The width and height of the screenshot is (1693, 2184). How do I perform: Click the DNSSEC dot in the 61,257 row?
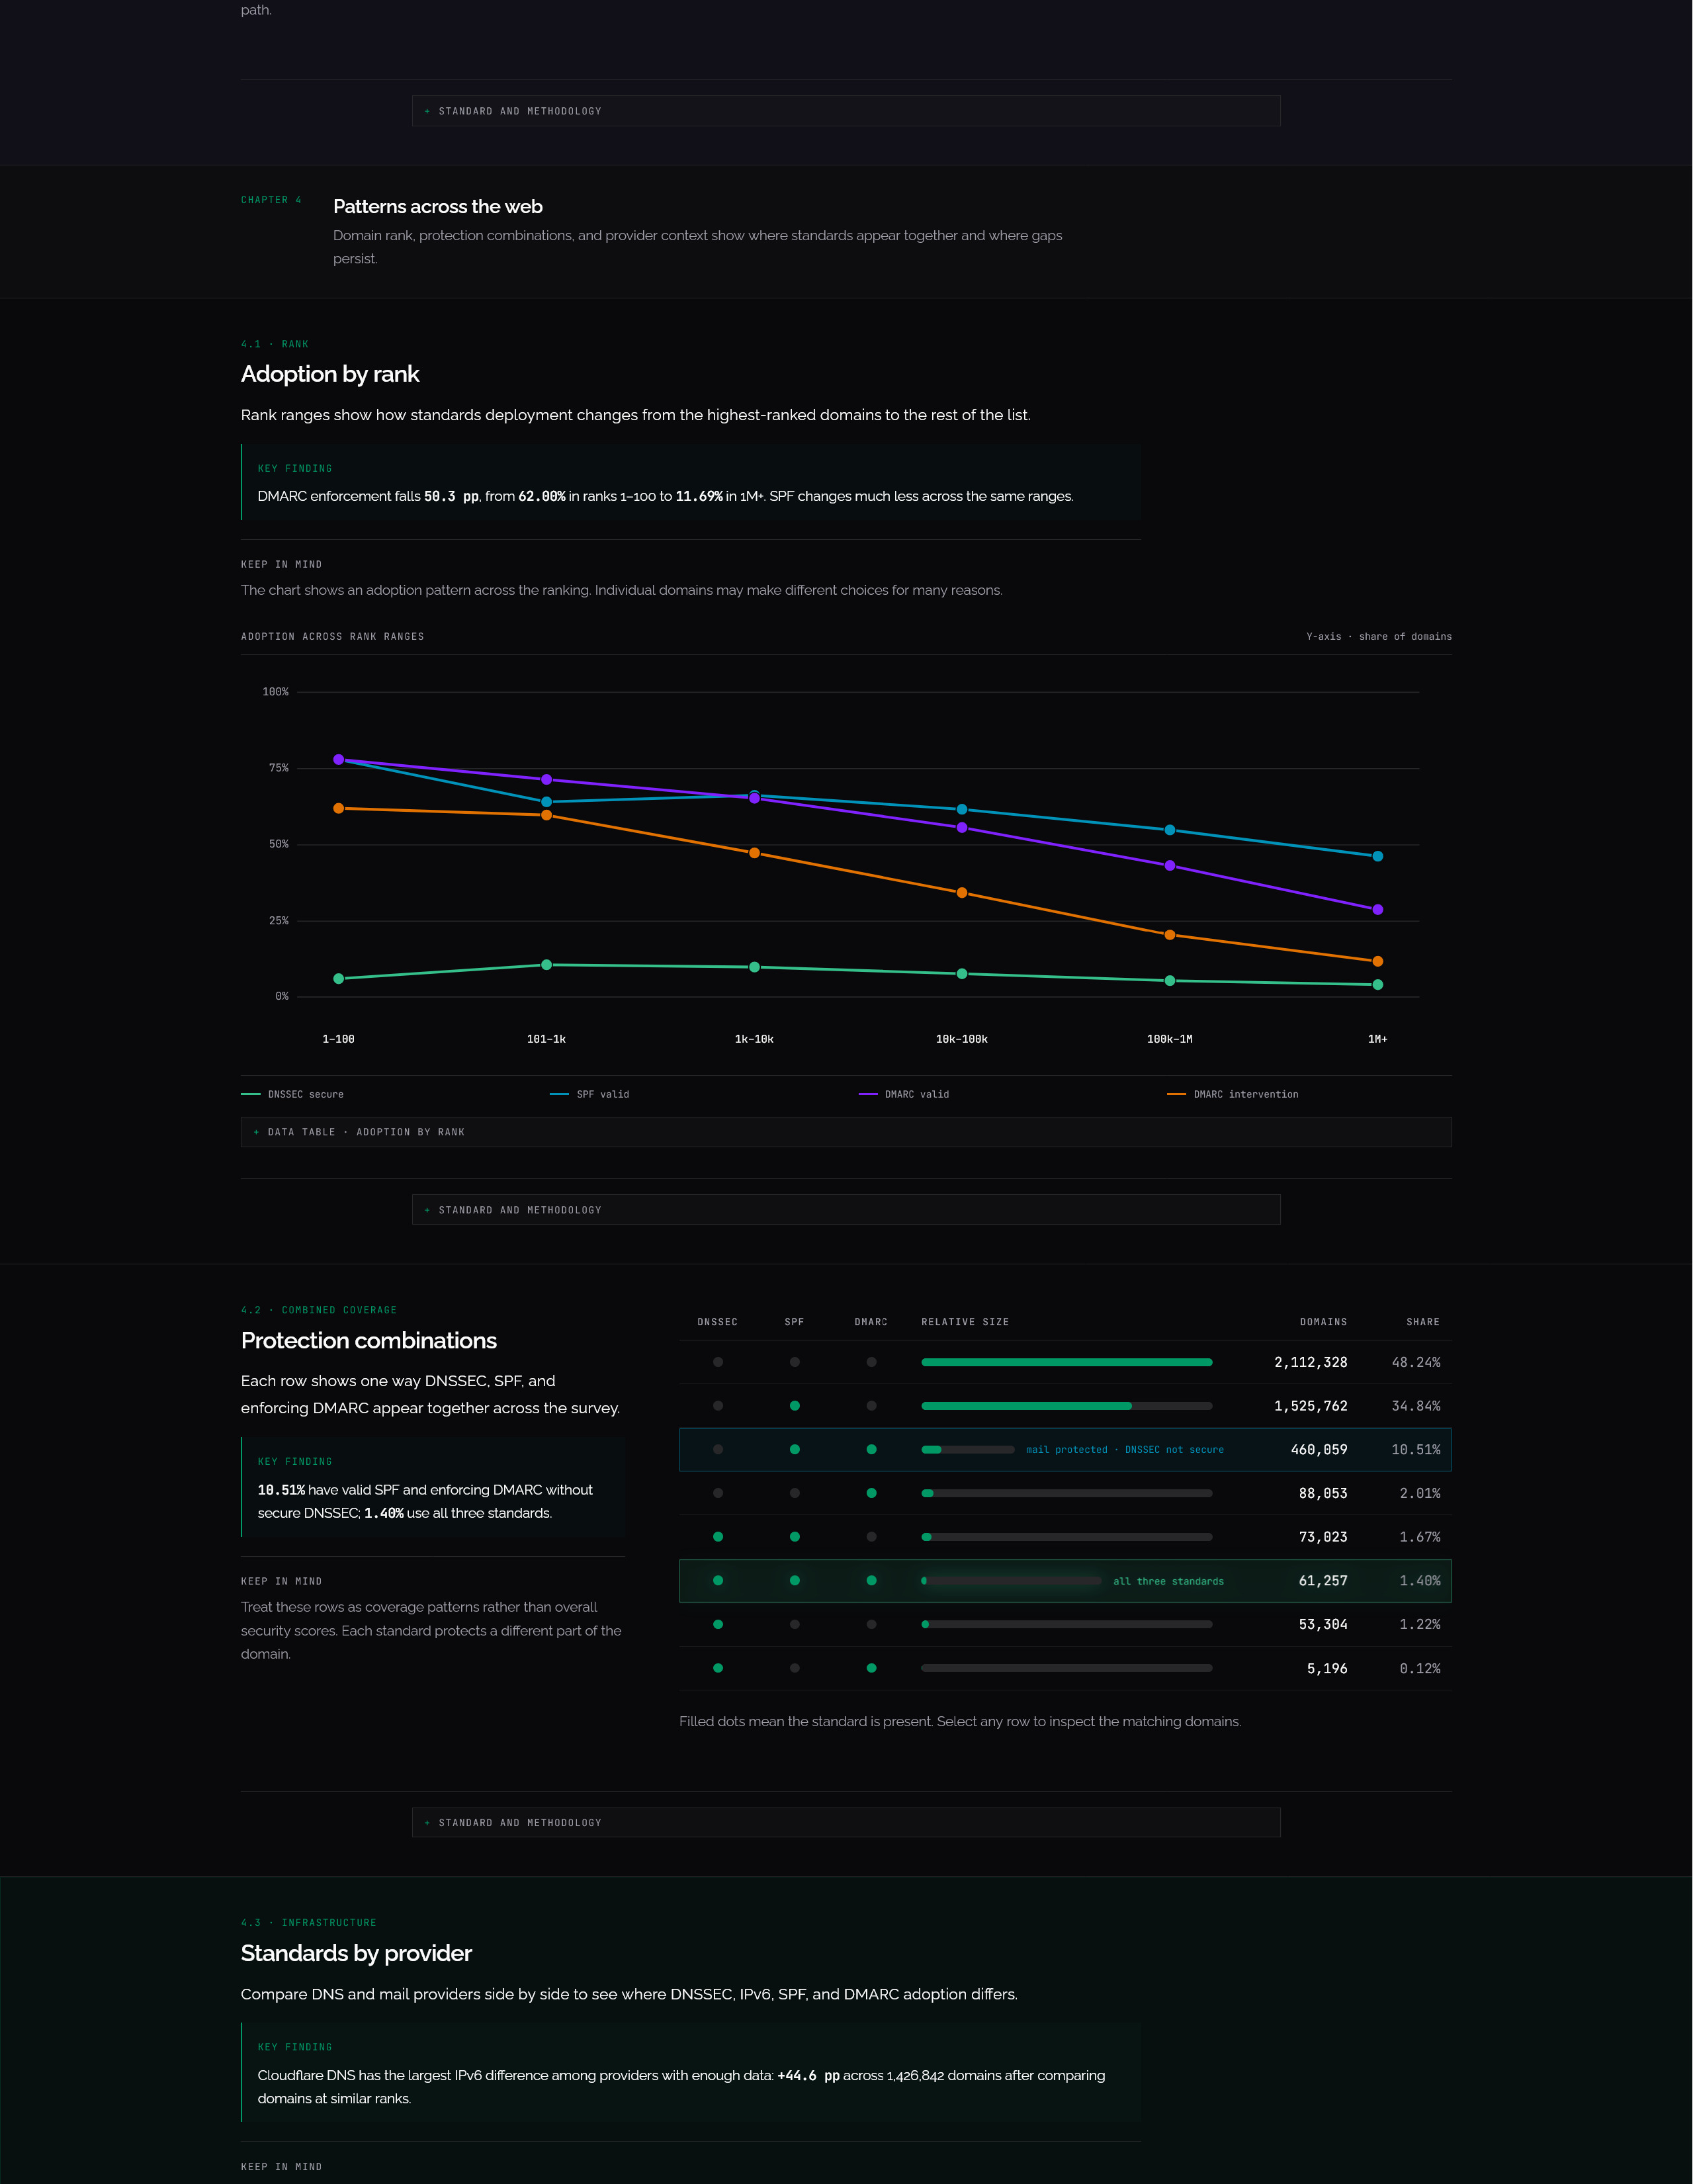coord(718,1581)
